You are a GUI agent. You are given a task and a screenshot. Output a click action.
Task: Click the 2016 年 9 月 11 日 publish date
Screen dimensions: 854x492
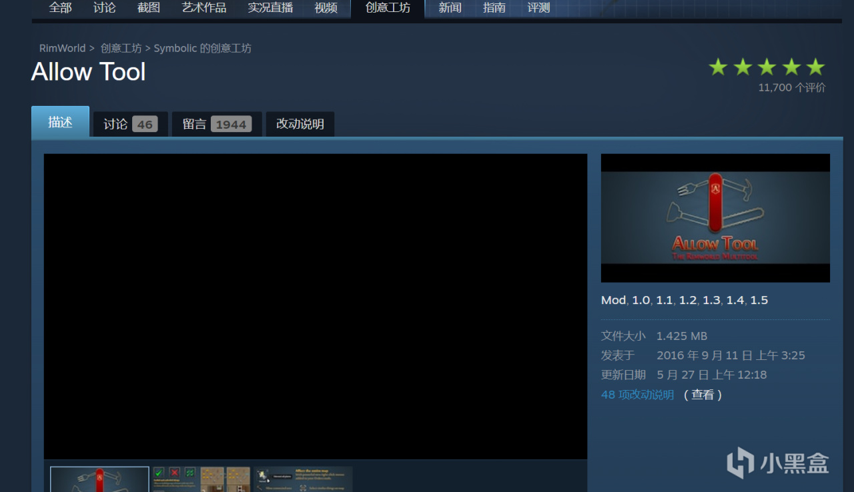731,355
